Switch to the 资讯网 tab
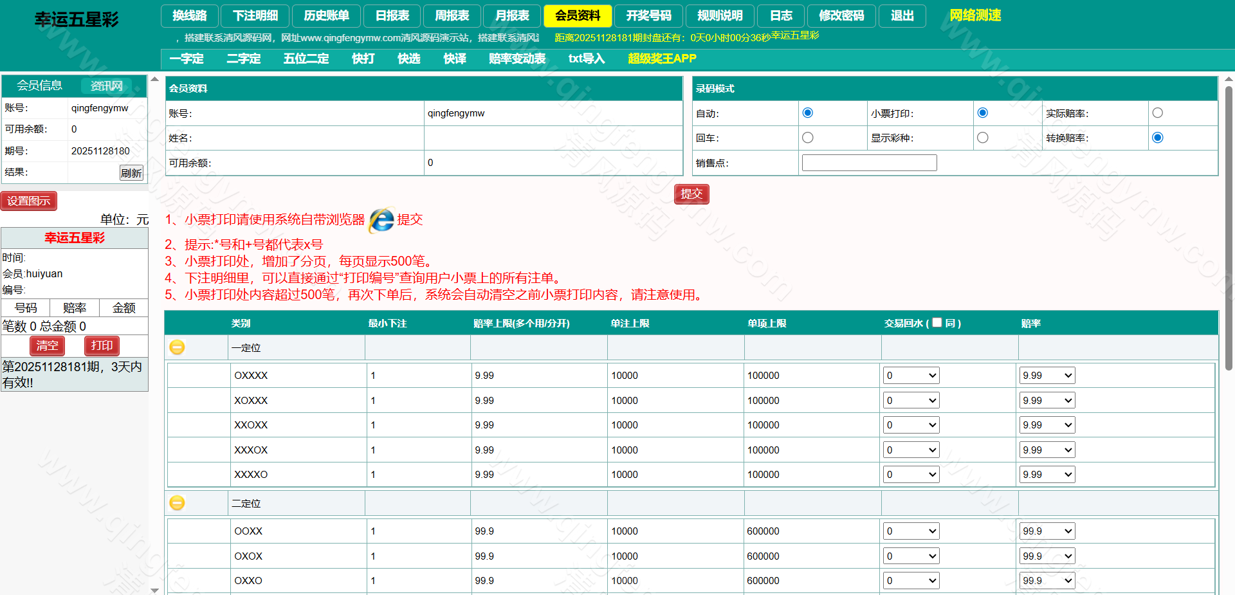Screen dimensions: 1235x595 105,86
